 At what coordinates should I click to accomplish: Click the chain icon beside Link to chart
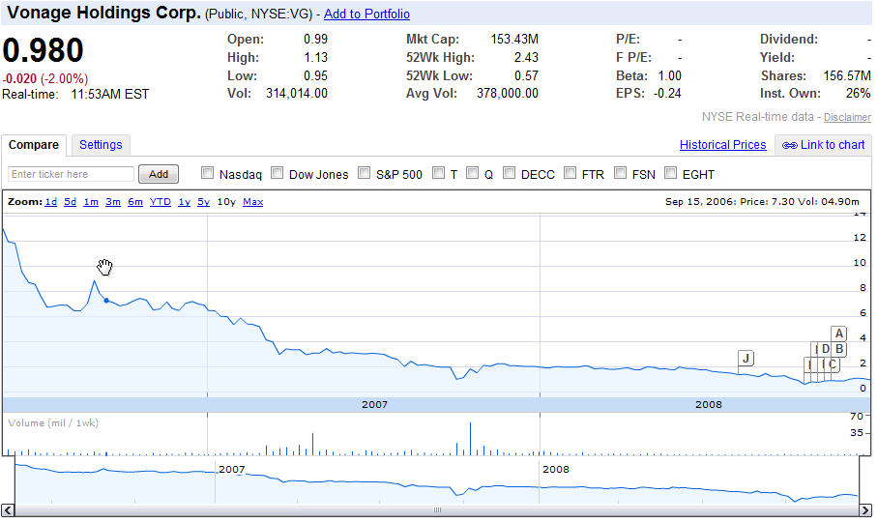789,145
